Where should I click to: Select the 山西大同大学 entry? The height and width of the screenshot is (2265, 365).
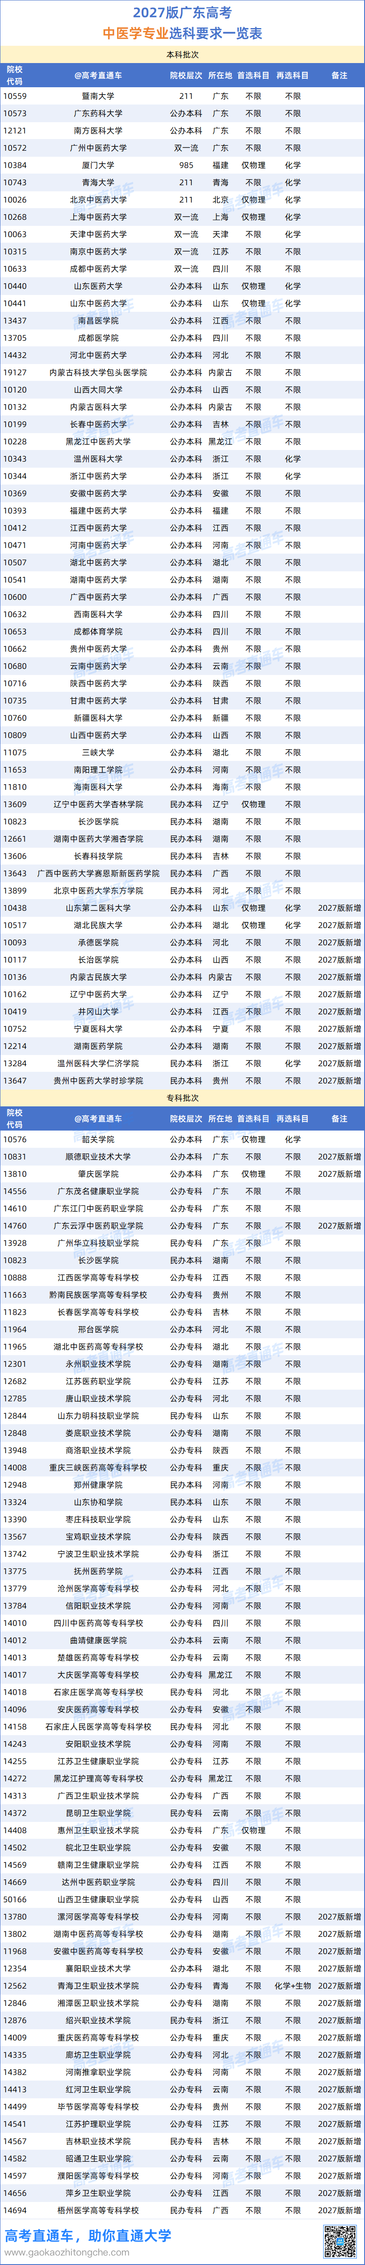point(98,390)
